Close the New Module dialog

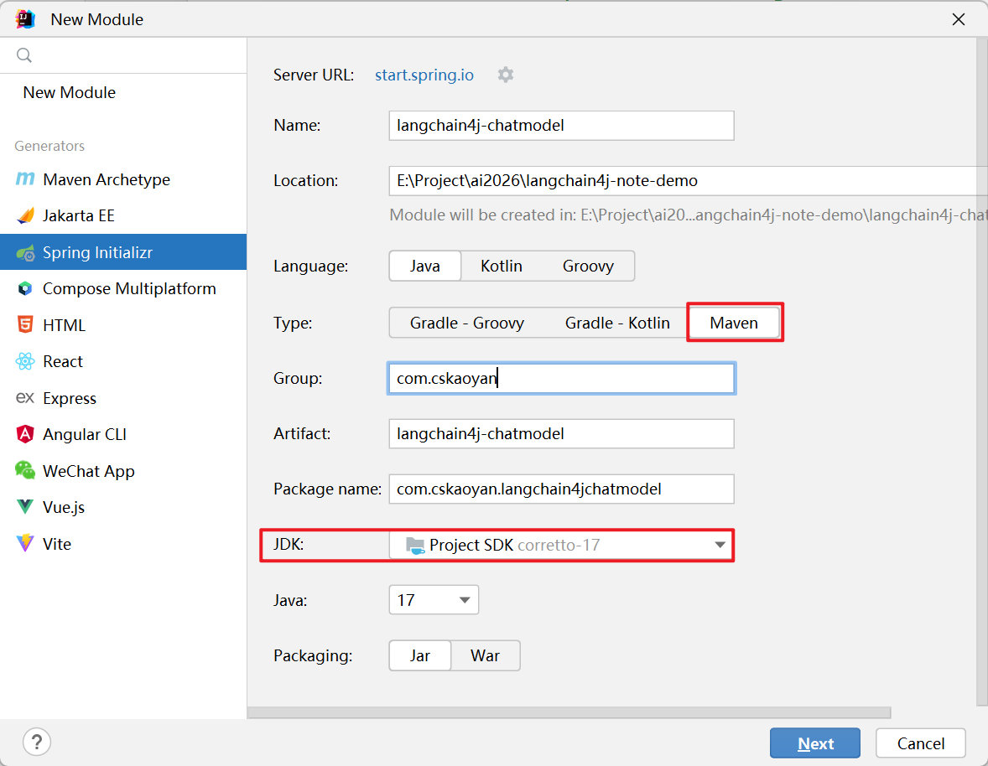tap(959, 19)
